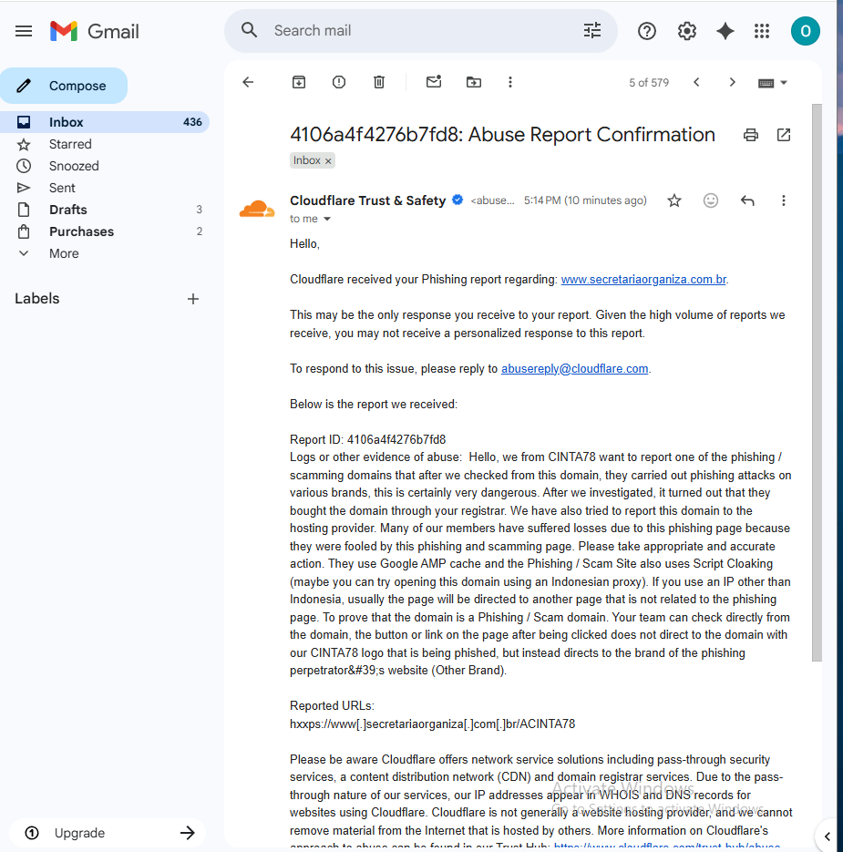843x852 pixels.
Task: Archive this email
Action: click(299, 82)
